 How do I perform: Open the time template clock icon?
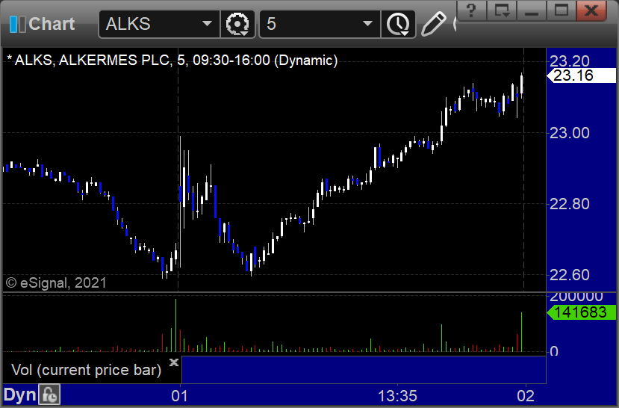(x=398, y=24)
